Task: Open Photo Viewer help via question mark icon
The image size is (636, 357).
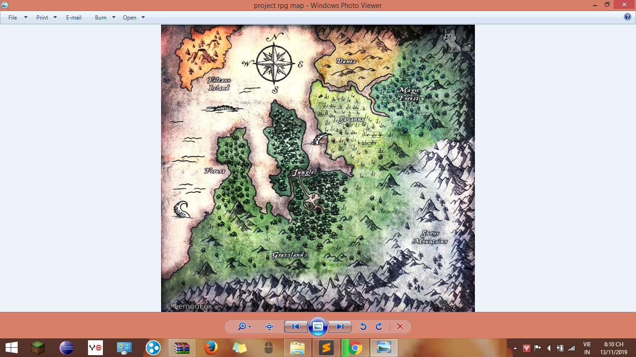Action: pyautogui.click(x=628, y=17)
